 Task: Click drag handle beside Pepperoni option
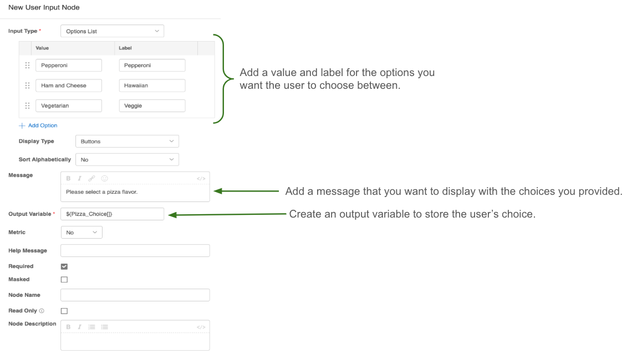27,65
